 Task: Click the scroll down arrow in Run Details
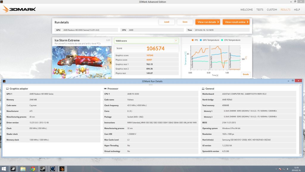click(301, 155)
